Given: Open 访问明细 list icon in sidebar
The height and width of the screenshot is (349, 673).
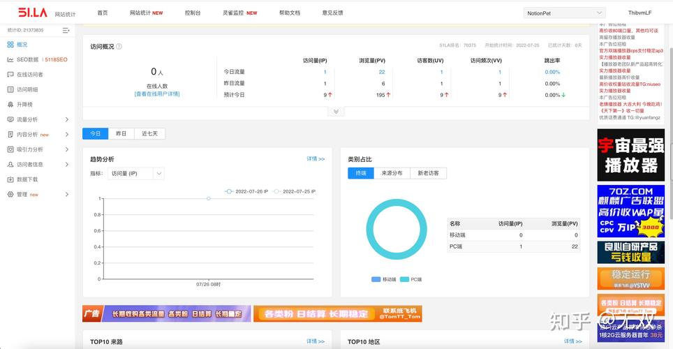Looking at the screenshot, I should coord(10,89).
